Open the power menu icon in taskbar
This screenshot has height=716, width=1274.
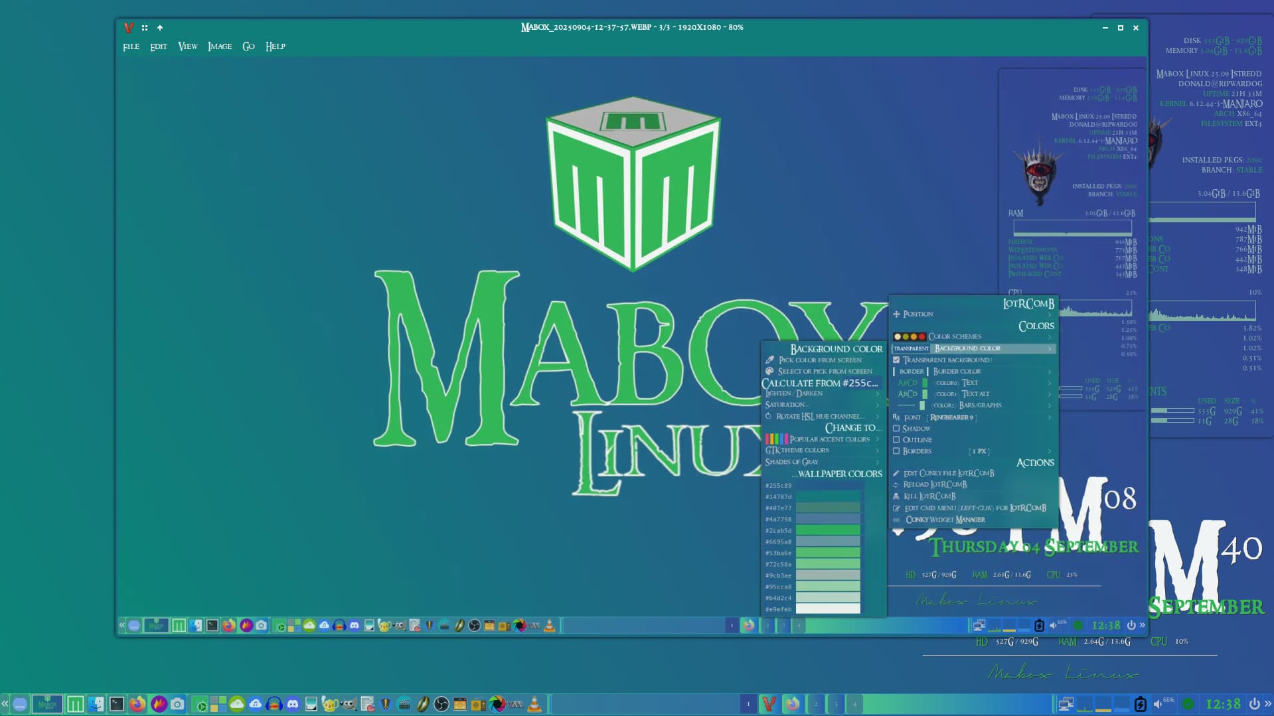pyautogui.click(x=1254, y=704)
